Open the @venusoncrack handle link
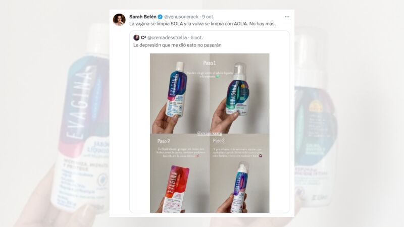404x227 pixels. coord(181,17)
